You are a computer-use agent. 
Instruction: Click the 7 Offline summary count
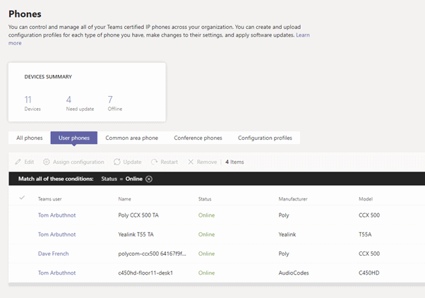[110, 100]
